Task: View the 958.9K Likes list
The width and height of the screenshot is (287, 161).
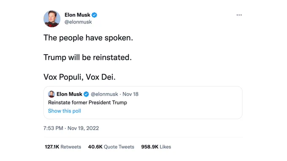Action: pos(156,147)
